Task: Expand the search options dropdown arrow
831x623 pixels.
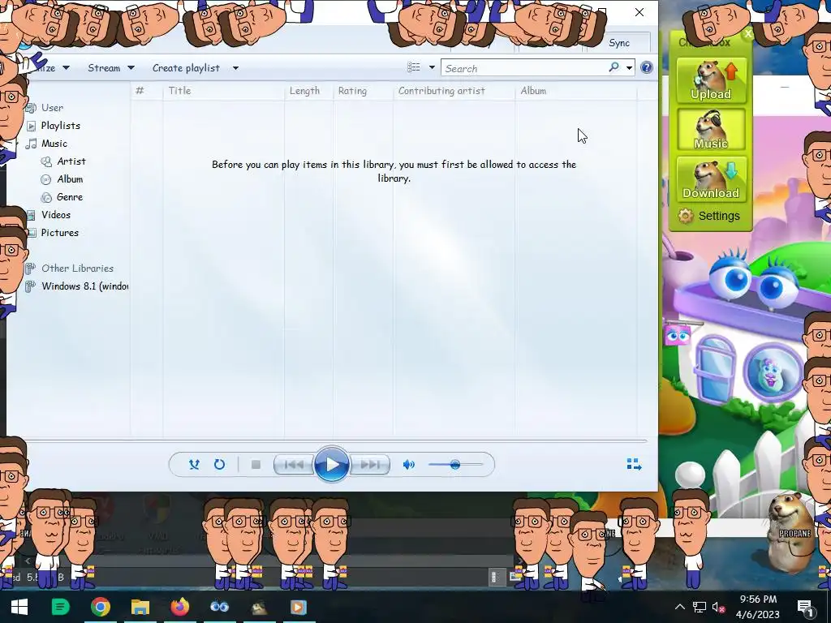Action: [x=629, y=68]
